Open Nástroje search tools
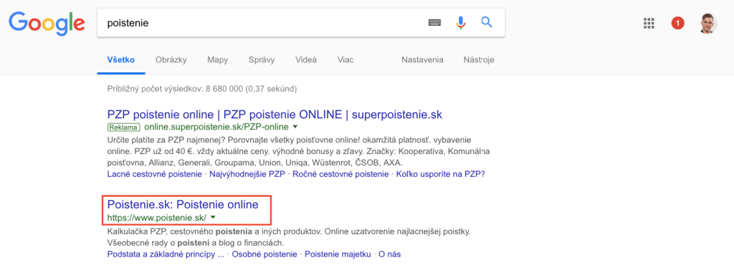The image size is (734, 273). pyautogui.click(x=479, y=60)
